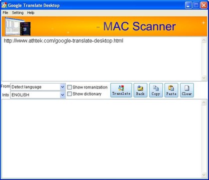This screenshot has height=180, width=209.
Task: Click the MAC Scanner banner ad
Action: coord(104,26)
